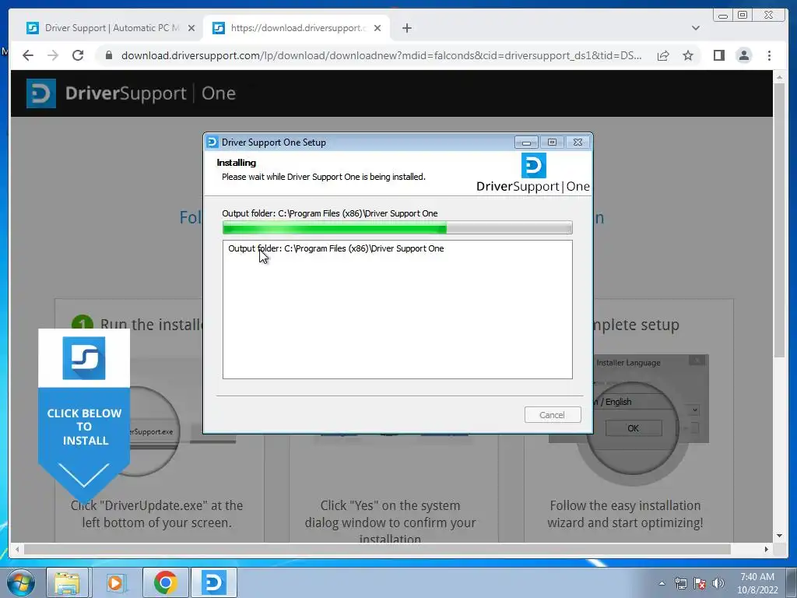This screenshot has width=797, height=598.
Task: Open the Chrome side panel
Action: (x=718, y=55)
